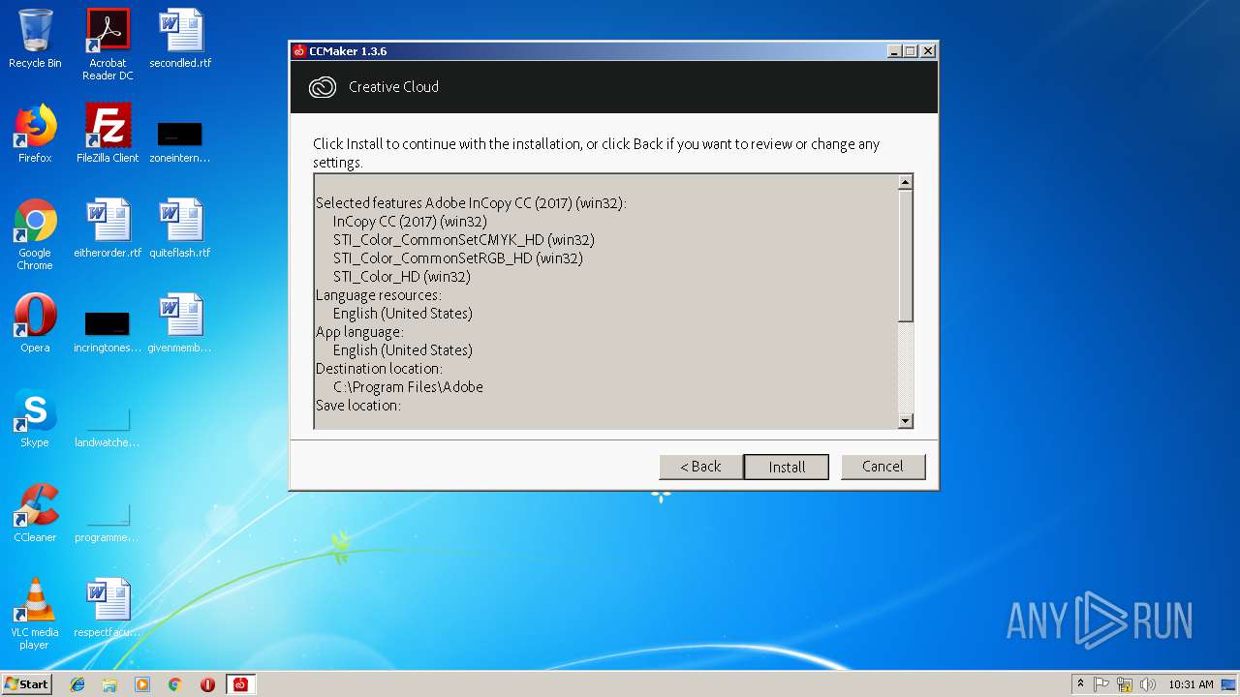Click the 'Language resources:' line

(378, 295)
